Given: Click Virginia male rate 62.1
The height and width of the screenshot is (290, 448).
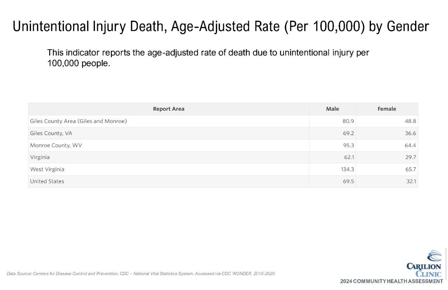Looking at the screenshot, I should [x=349, y=157].
